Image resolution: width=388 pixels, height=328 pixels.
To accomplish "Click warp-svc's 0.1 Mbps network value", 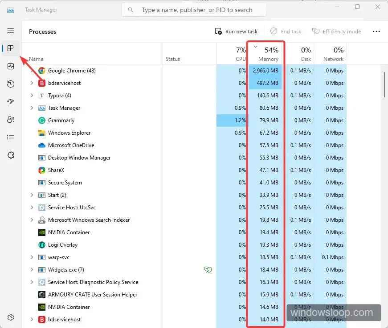I will pos(333,257).
